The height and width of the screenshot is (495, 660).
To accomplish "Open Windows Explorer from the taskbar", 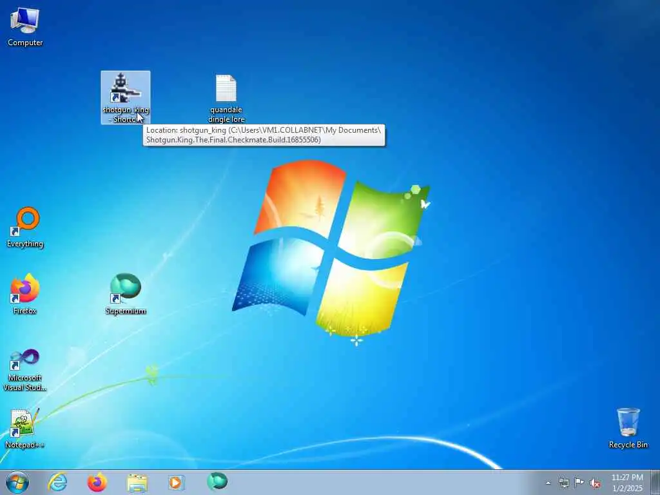I will point(137,482).
